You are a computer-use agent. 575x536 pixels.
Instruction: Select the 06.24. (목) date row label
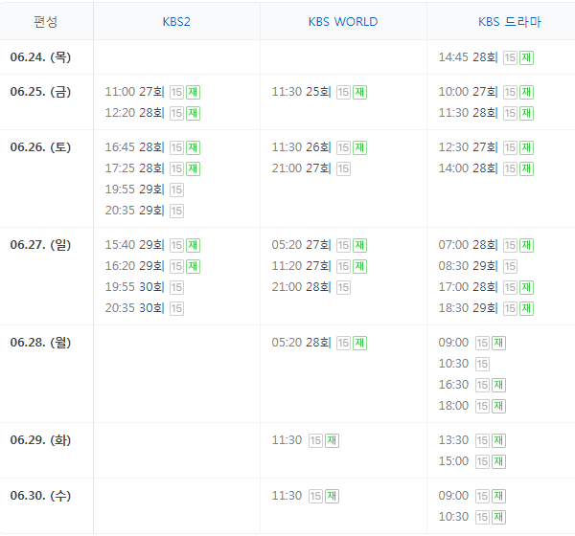pyautogui.click(x=40, y=57)
